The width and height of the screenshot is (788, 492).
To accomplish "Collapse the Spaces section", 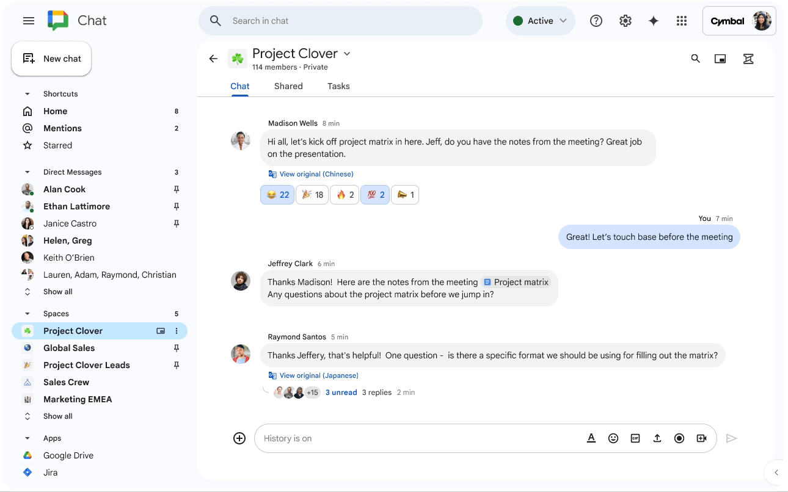I will pos(27,313).
